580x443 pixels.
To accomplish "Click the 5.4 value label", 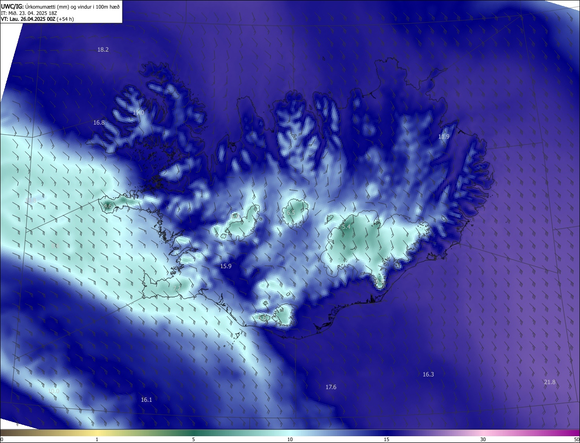I will click(x=346, y=226).
